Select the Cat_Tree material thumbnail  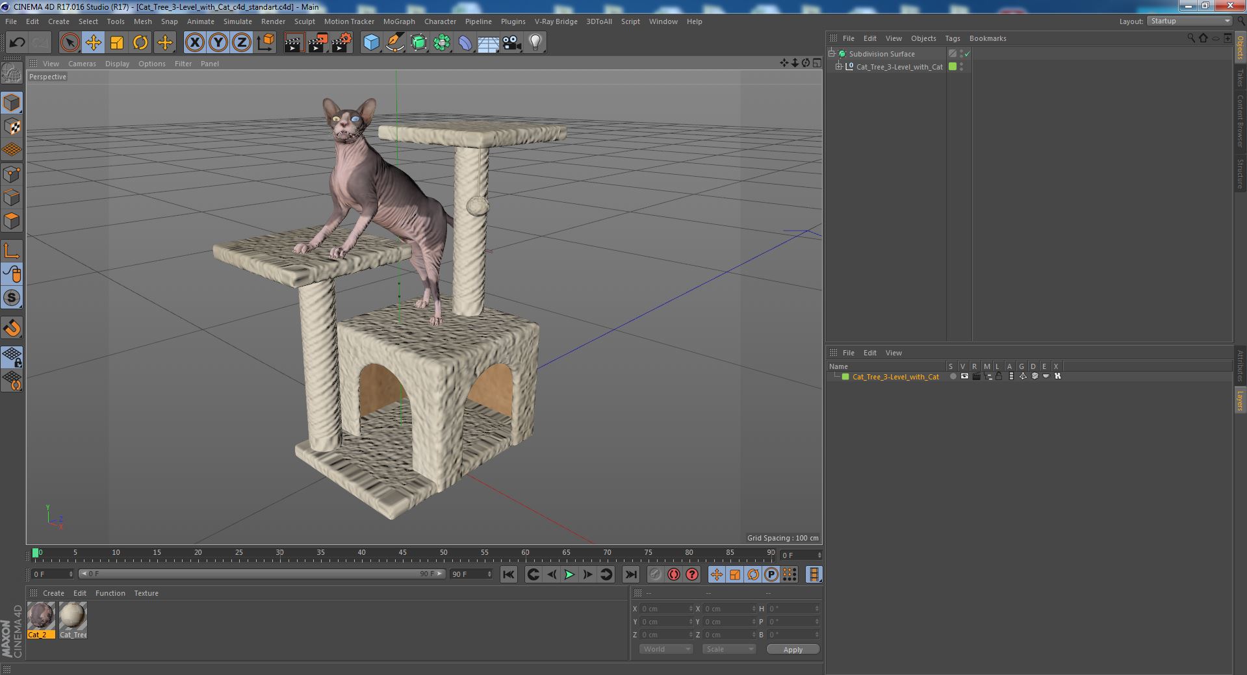click(73, 620)
